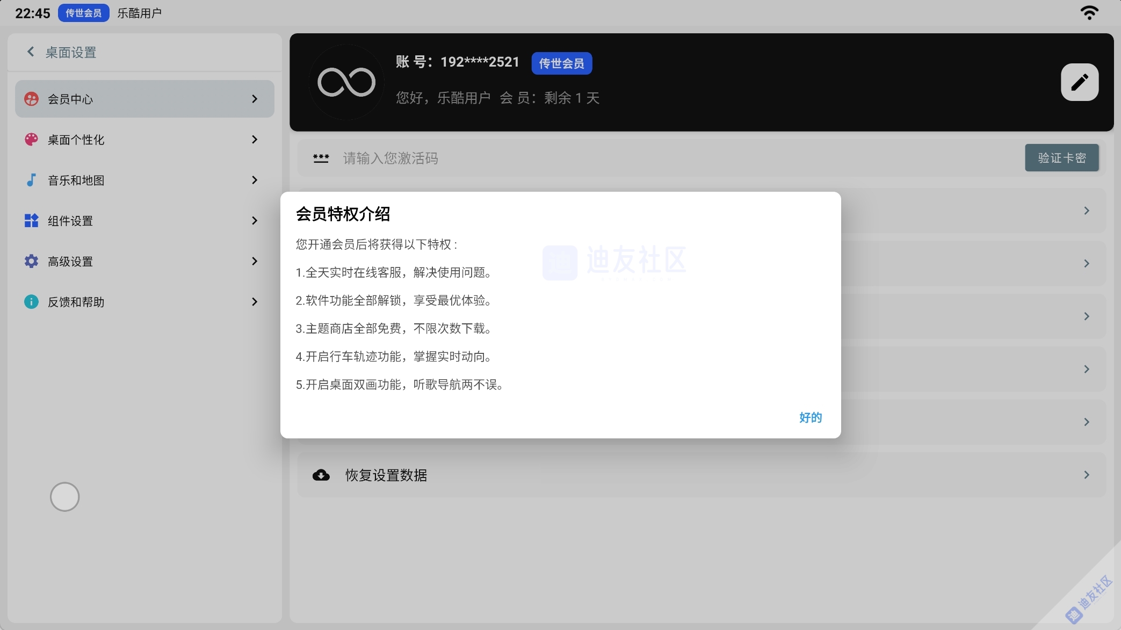Click the privilege line about 主题商店全部免费
This screenshot has height=630, width=1121.
click(x=395, y=328)
